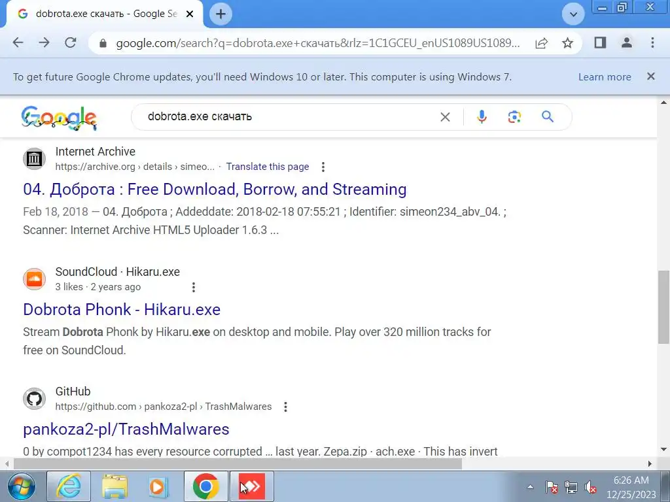670x502 pixels.
Task: Open the red AnyDesk taskbar icon
Action: pyautogui.click(x=252, y=486)
